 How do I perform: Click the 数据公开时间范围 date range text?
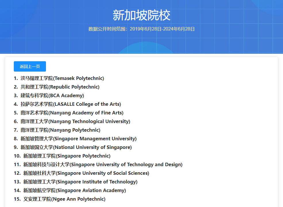[141, 29]
